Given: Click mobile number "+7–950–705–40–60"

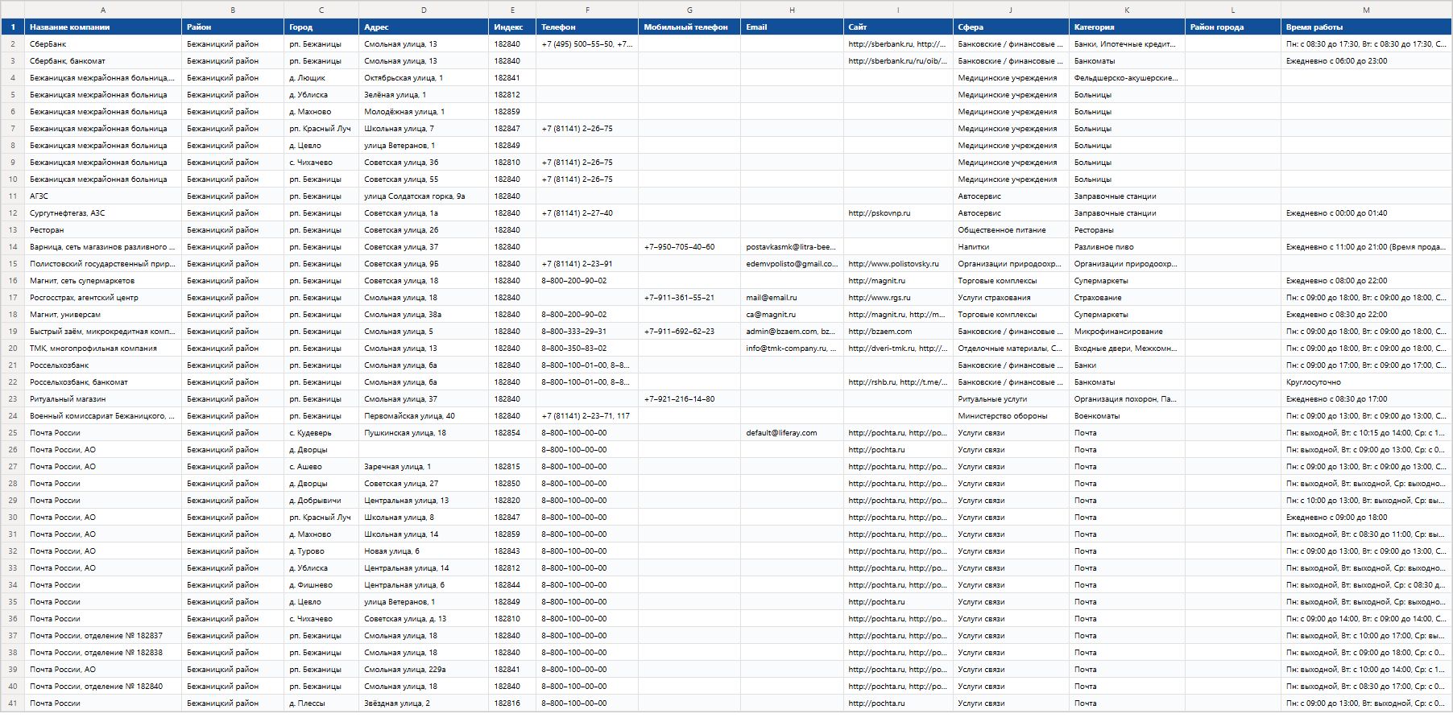Looking at the screenshot, I should click(689, 247).
